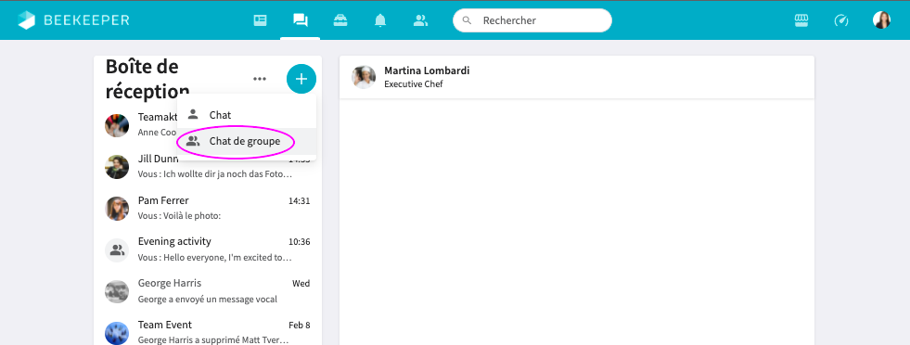Screen dimensions: 910x345
Task: Open the dashboard gauge icon
Action: (841, 20)
